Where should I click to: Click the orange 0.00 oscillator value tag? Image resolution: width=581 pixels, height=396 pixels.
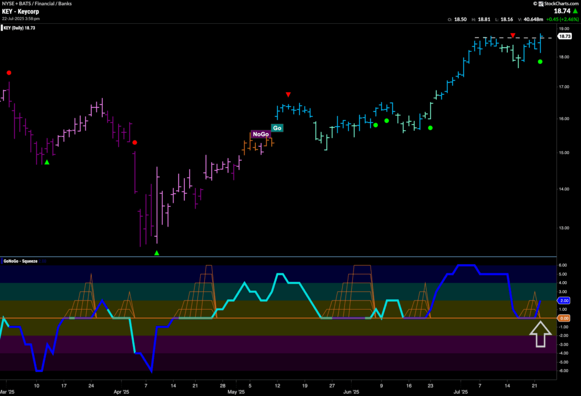coord(564,318)
